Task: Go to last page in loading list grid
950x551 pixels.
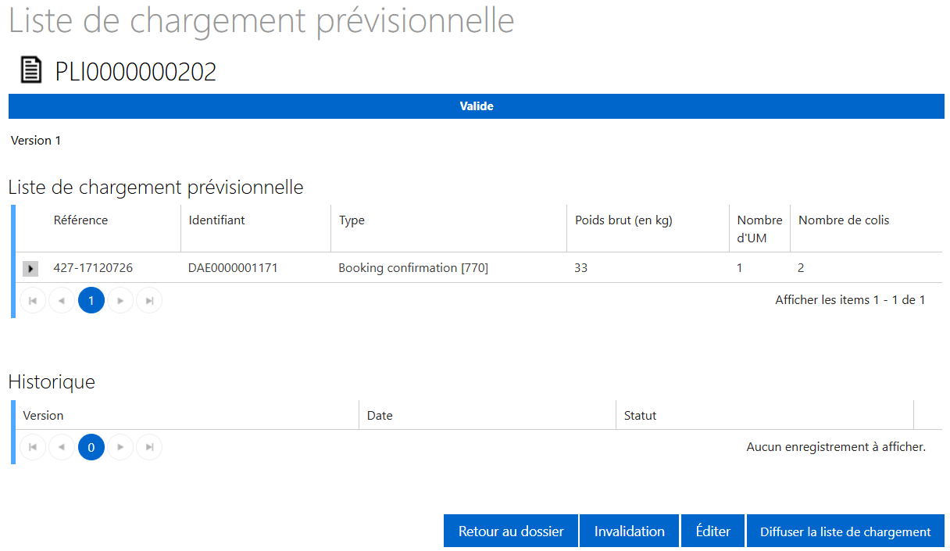Action: point(149,300)
